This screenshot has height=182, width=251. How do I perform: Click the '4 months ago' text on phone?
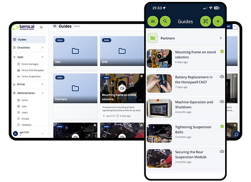(x=183, y=112)
